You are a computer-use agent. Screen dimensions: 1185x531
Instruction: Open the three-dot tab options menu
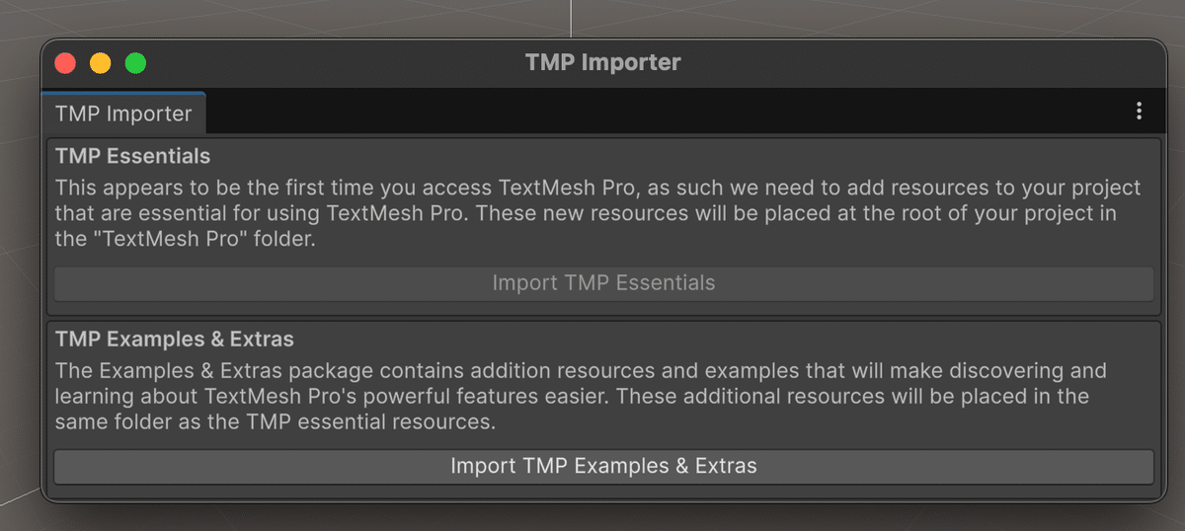(x=1139, y=112)
